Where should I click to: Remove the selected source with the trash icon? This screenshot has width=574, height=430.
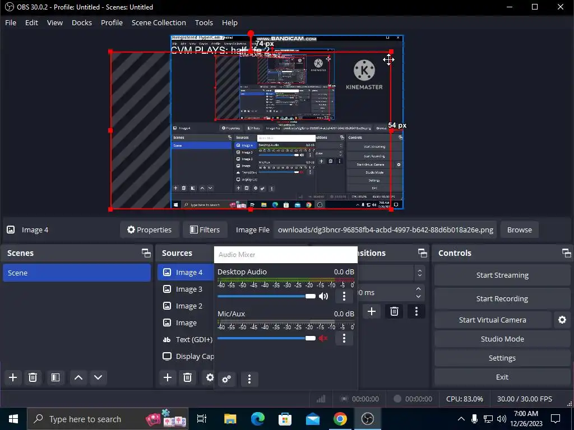point(187,377)
